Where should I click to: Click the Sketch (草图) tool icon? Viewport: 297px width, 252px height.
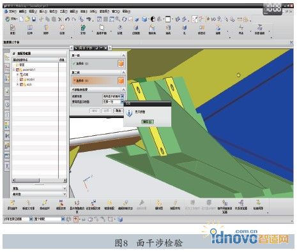13,29
